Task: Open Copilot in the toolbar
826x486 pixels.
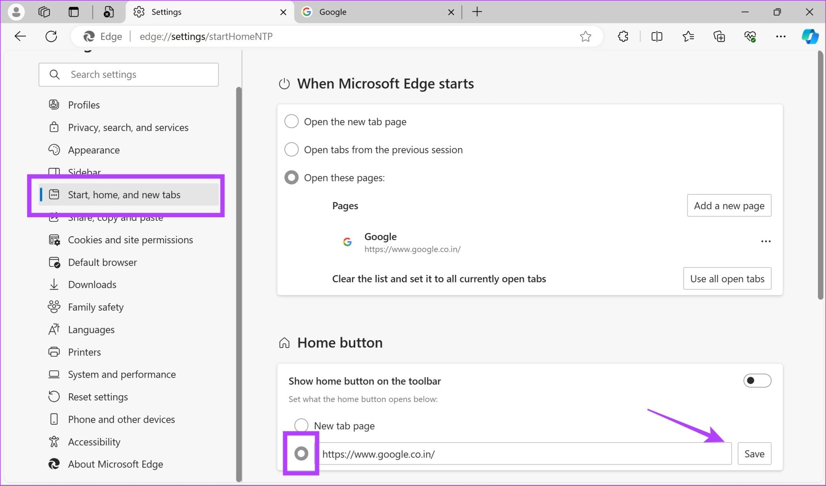Action: click(x=810, y=36)
